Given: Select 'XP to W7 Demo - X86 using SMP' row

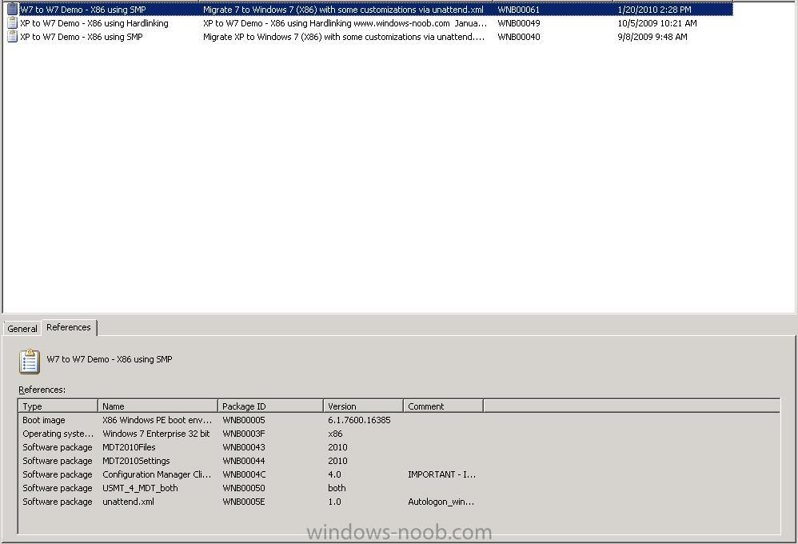Looking at the screenshot, I should point(369,37).
